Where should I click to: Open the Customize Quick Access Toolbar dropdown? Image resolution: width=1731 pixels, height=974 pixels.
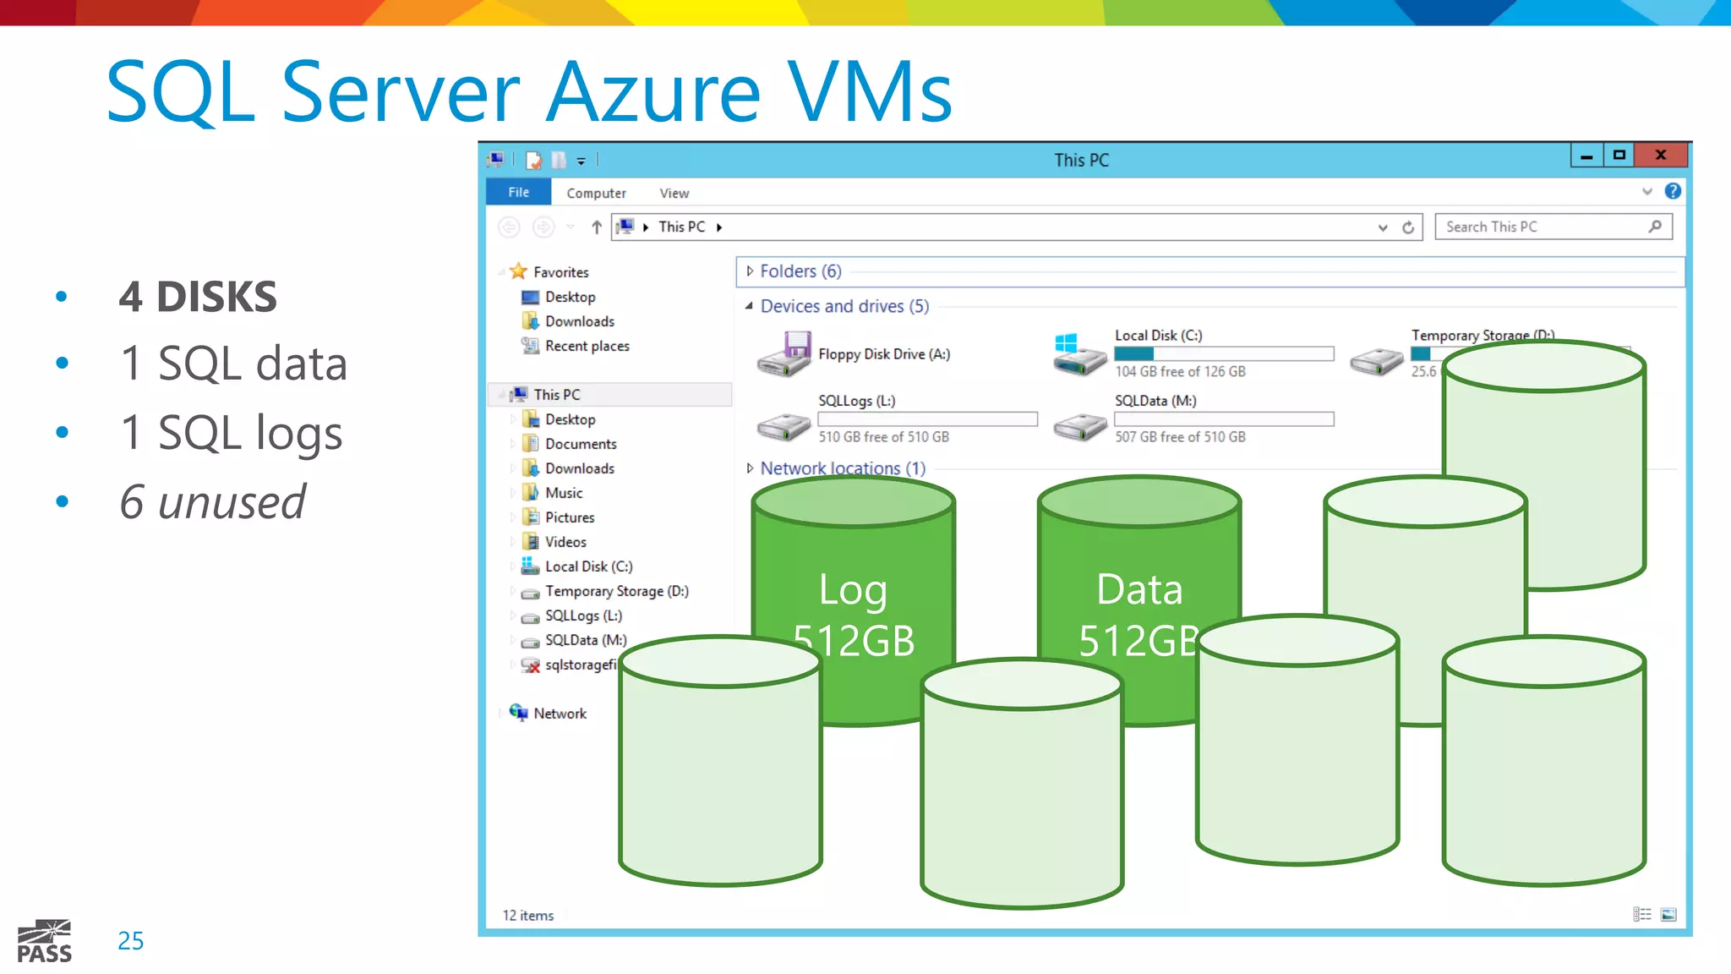point(581,161)
